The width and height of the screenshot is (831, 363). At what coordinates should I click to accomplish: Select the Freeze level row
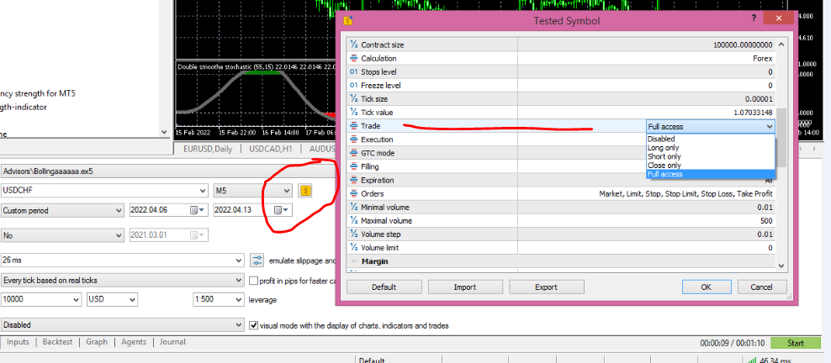click(561, 86)
